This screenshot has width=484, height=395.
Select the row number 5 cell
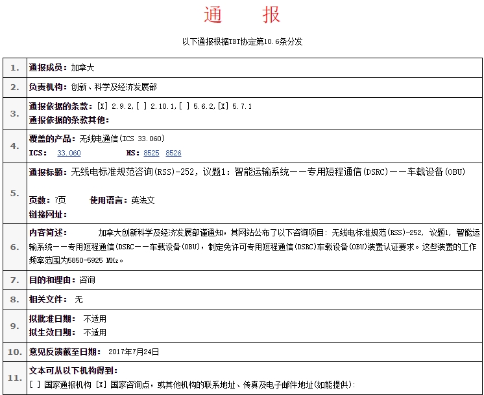coord(14,193)
